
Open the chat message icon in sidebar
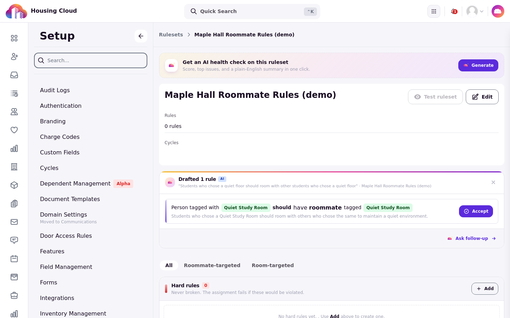tap(14, 240)
